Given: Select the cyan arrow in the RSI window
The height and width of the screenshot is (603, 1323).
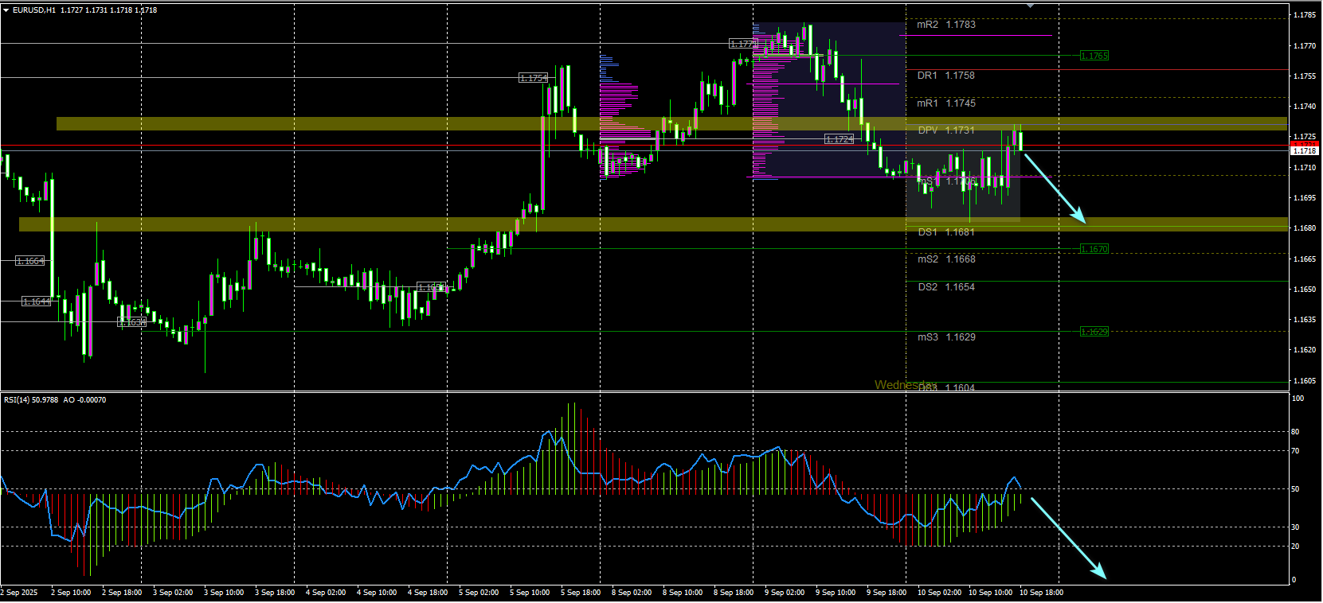Looking at the screenshot, I should (1068, 538).
